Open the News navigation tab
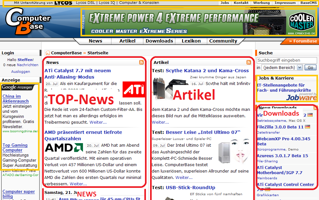Image resolution: width=319 pixels, height=200 pixels. point(95,41)
